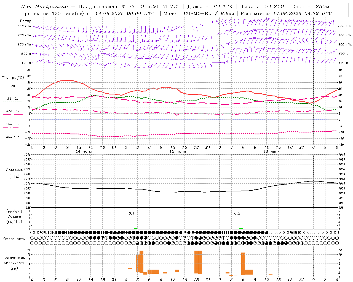Click the green precipitation bar below 0.3
353x282 pixels.
click(x=241, y=228)
